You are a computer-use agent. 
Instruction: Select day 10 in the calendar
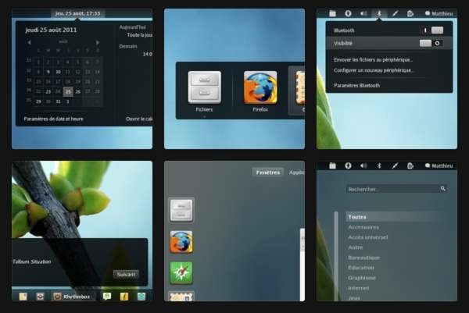(x=58, y=72)
